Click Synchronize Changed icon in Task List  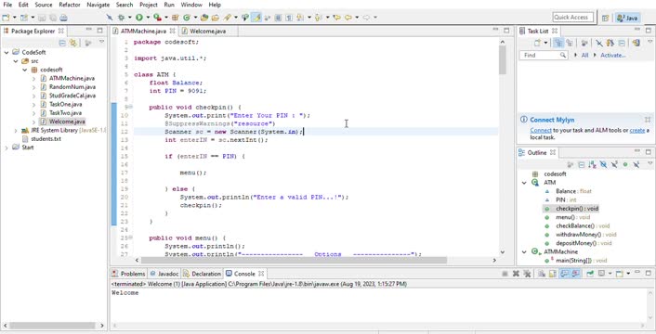(636, 43)
